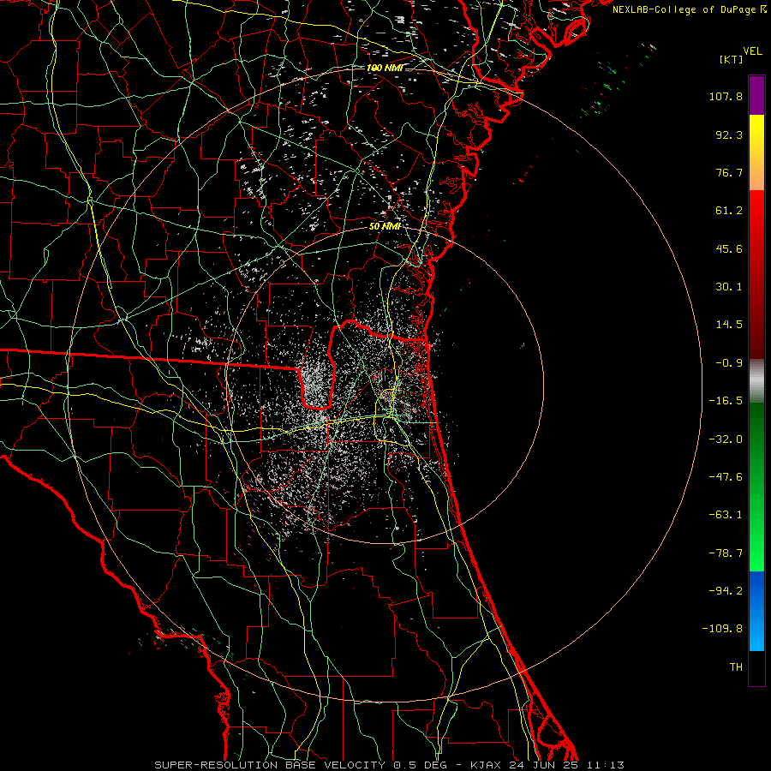Image resolution: width=771 pixels, height=771 pixels.
Task: Select the 76.7 velocity scale value
Action: tap(729, 172)
